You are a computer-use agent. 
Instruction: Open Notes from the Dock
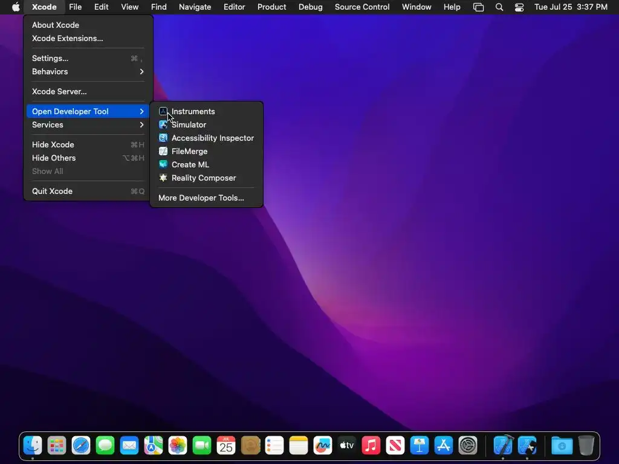[x=299, y=446]
